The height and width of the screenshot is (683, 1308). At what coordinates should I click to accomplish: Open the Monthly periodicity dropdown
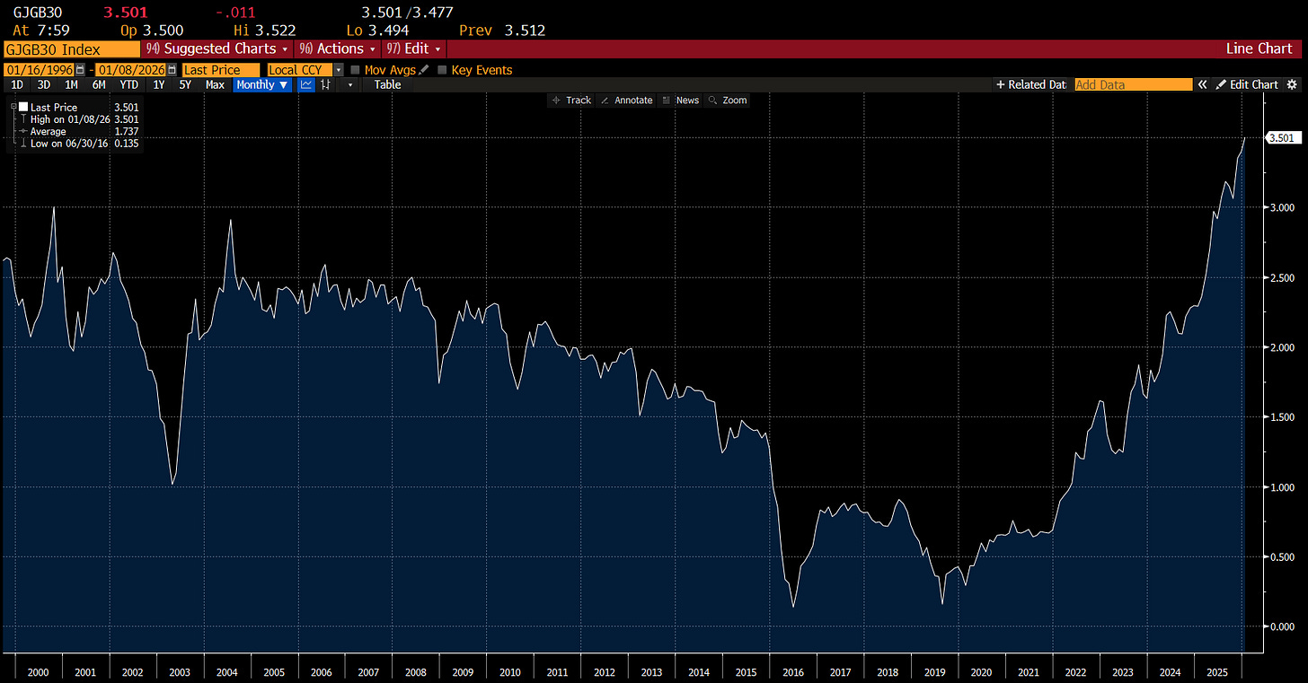coord(262,84)
